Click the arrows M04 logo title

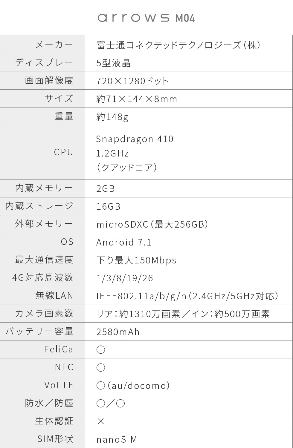click(x=146, y=18)
